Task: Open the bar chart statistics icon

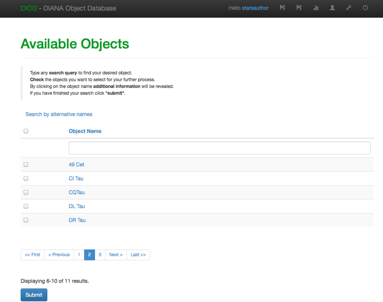Action: coord(316,8)
